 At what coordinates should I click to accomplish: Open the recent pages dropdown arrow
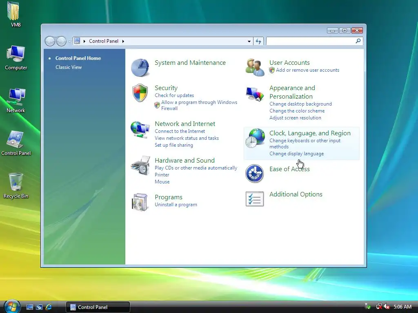[69, 41]
